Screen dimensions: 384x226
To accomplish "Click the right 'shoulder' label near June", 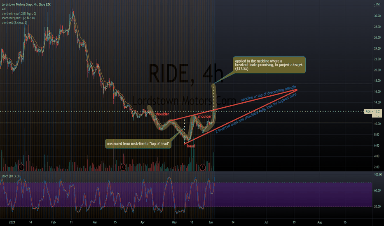I will coord(205,116).
